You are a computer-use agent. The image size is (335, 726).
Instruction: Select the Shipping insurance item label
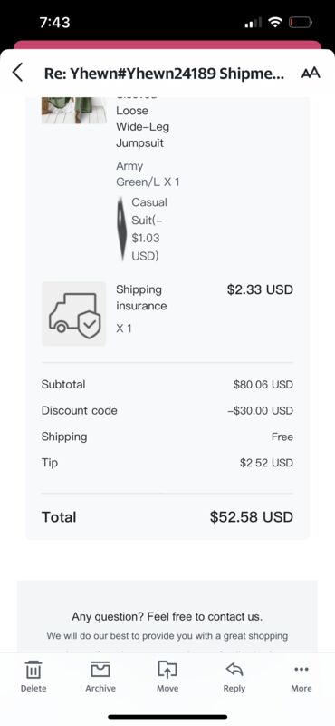(x=141, y=298)
